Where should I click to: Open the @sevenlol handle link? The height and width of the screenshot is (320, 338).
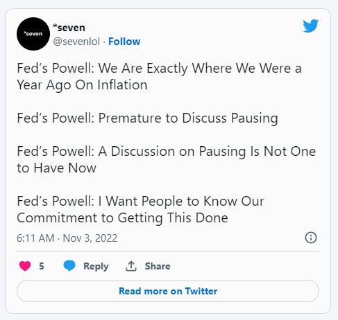tap(76, 42)
